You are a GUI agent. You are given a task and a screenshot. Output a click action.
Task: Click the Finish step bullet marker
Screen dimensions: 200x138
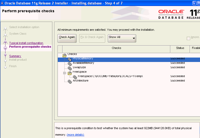pyautogui.click(x=5, y=67)
